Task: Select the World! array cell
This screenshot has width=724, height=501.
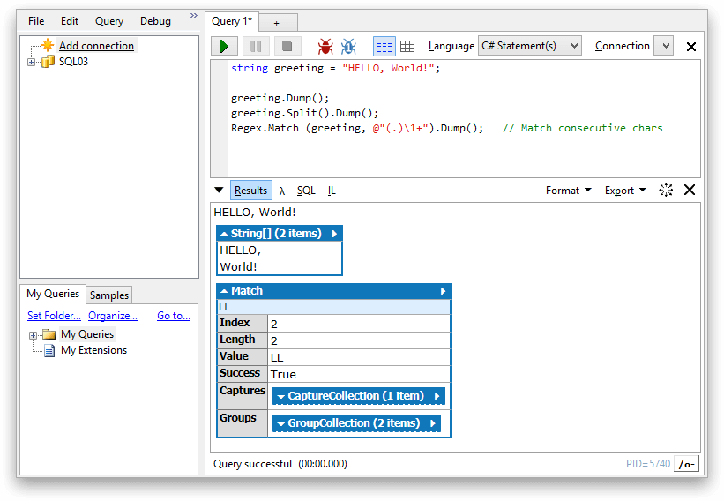Action: coord(280,267)
